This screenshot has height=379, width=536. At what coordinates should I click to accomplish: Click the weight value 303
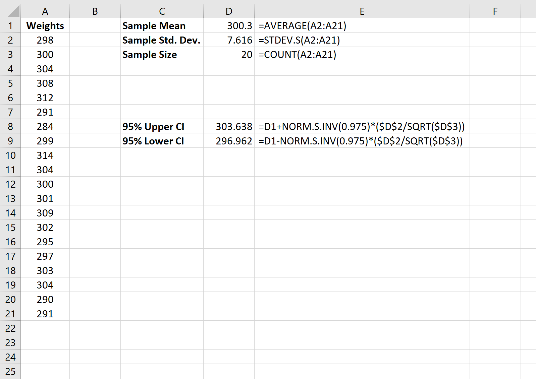45,270
